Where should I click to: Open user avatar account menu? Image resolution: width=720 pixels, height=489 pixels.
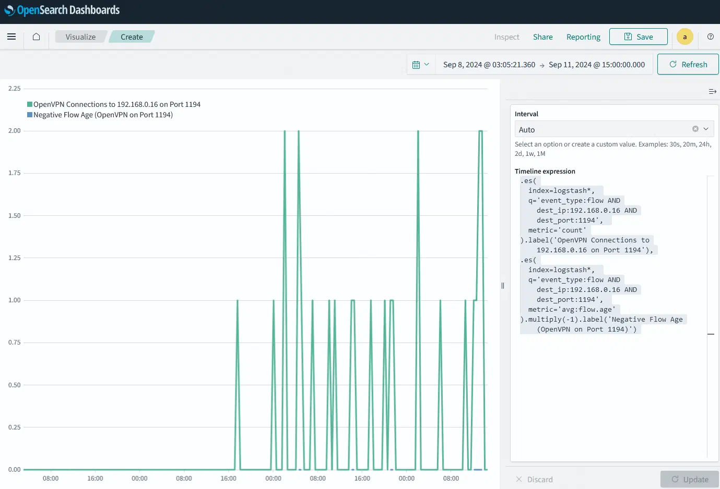pyautogui.click(x=685, y=37)
